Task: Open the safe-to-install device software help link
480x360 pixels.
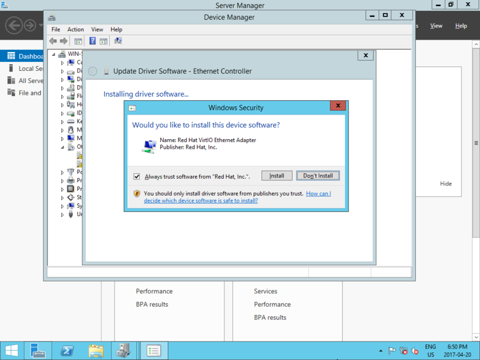Action: point(201,200)
